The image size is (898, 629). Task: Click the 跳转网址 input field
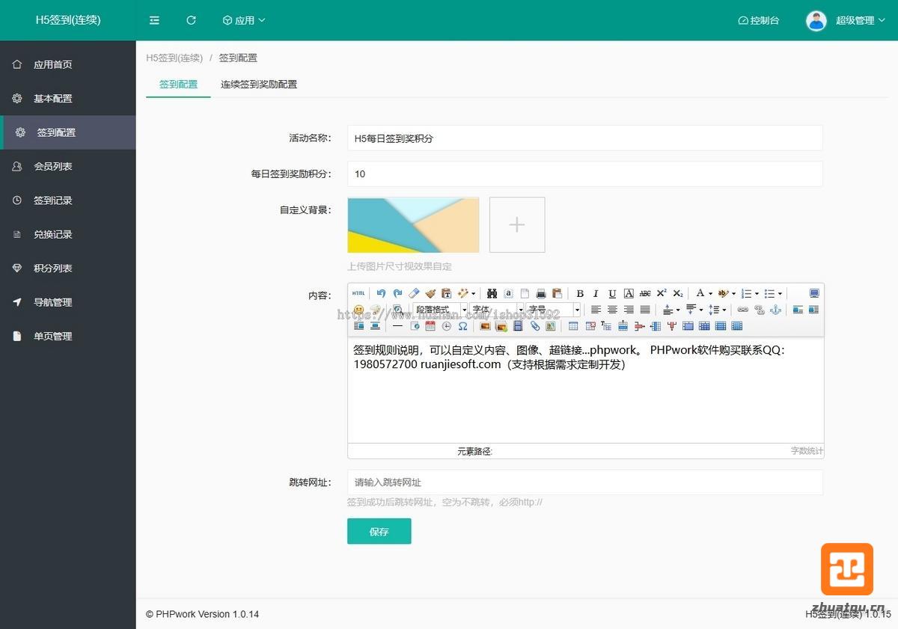(x=584, y=482)
